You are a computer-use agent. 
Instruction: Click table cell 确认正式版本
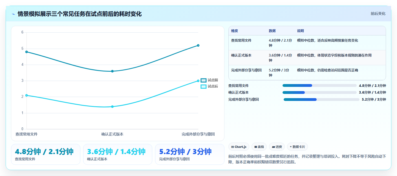point(241,55)
